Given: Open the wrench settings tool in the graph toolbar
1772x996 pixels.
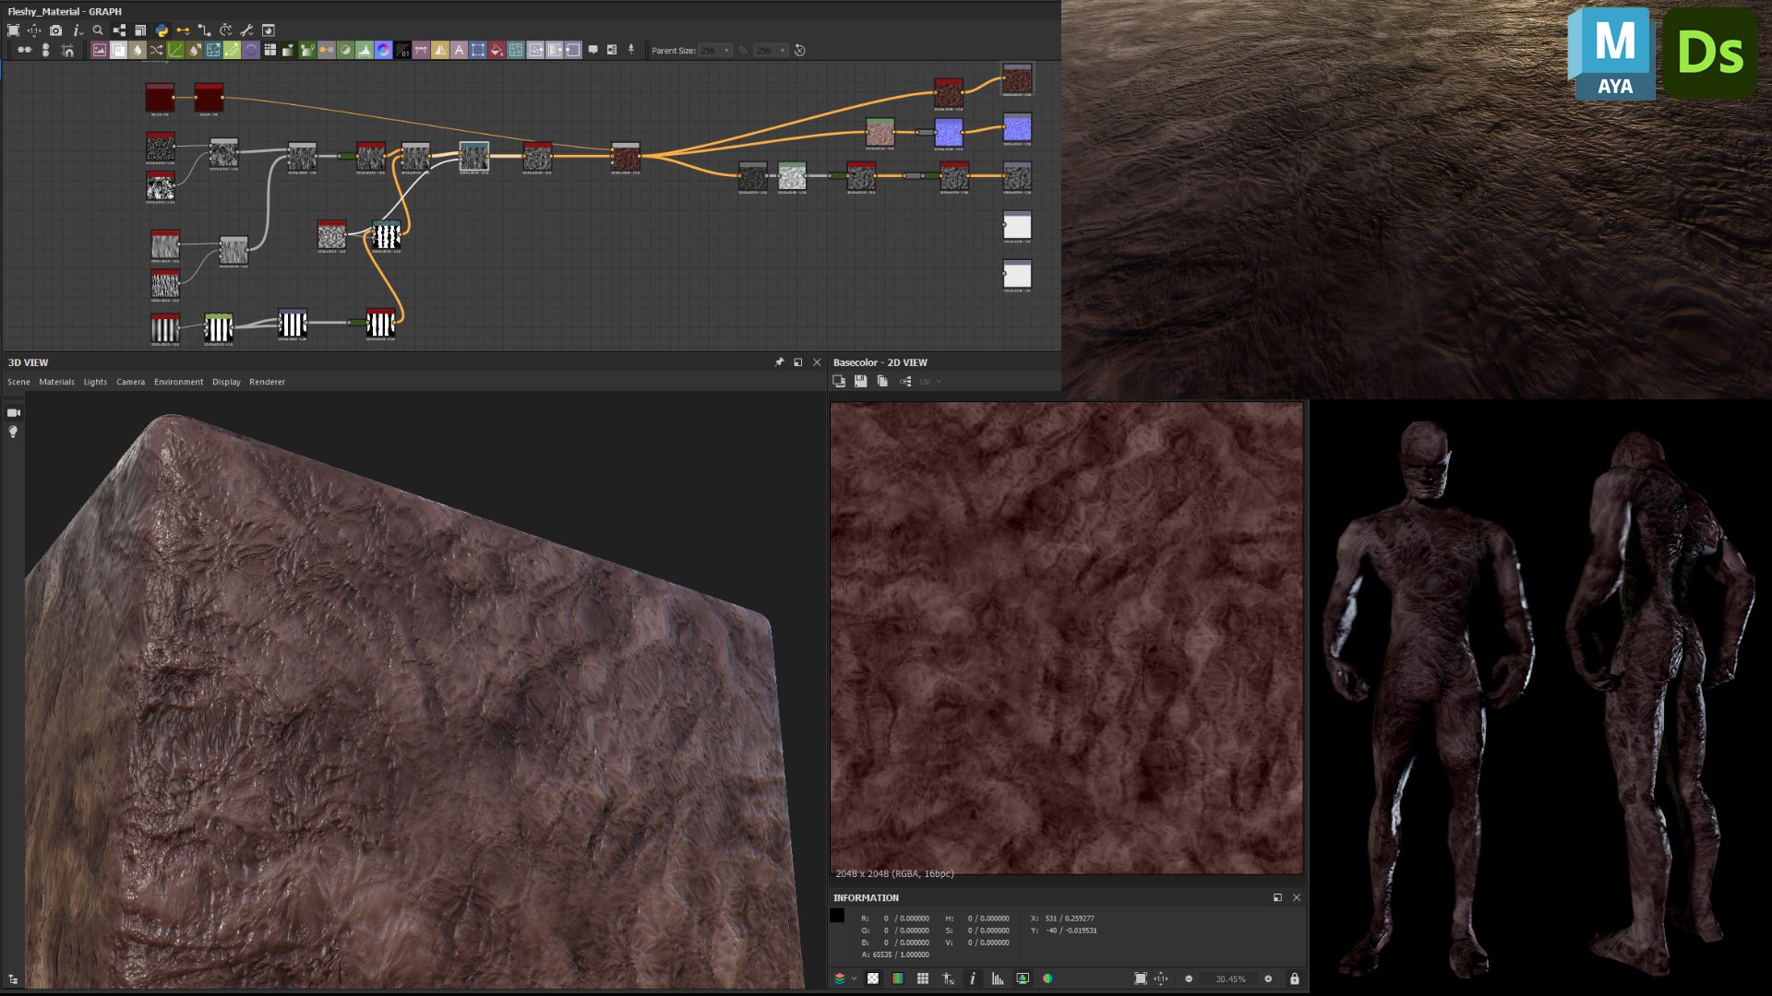Looking at the screenshot, I should click(245, 30).
